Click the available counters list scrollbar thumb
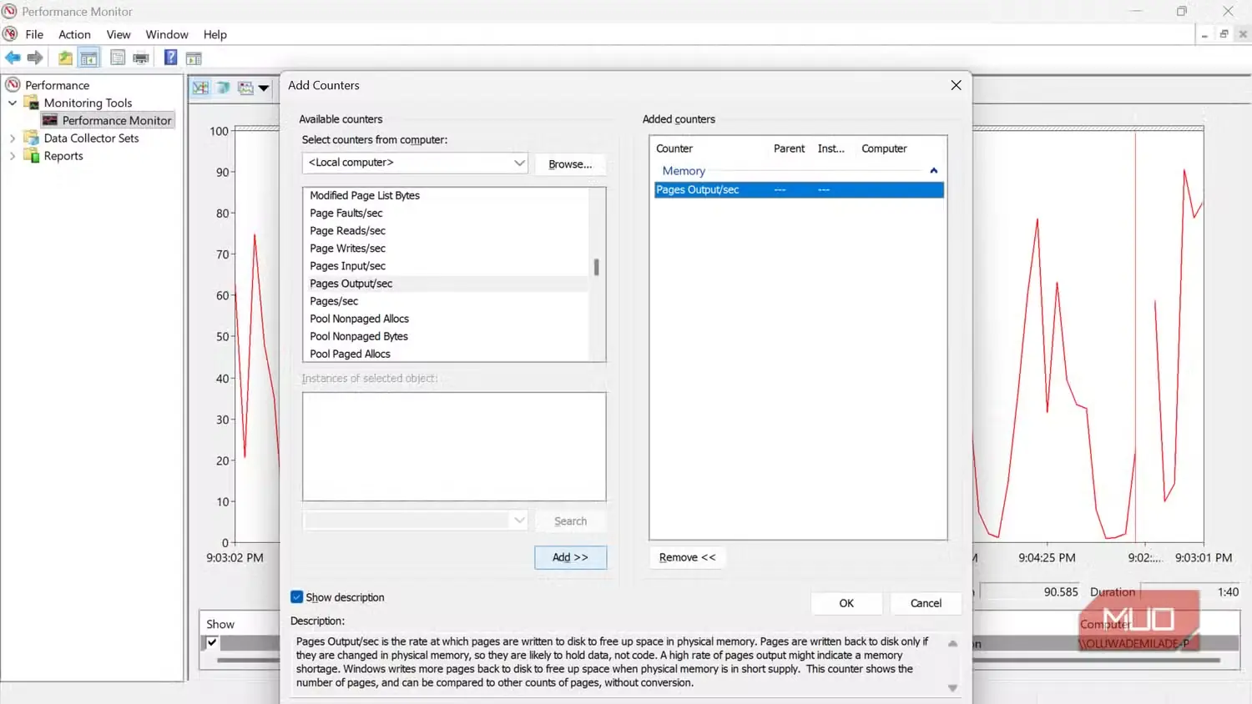The image size is (1252, 704). (596, 267)
